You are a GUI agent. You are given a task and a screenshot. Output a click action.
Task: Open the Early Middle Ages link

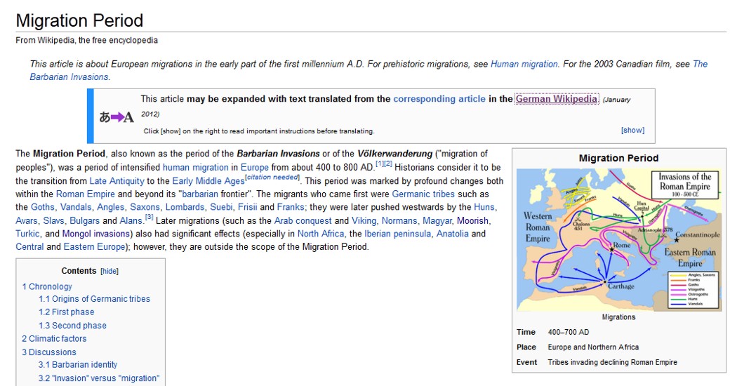[208, 180]
